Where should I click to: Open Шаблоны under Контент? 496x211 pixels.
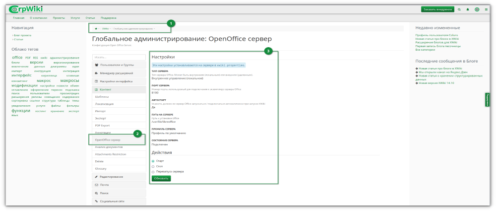point(119,97)
